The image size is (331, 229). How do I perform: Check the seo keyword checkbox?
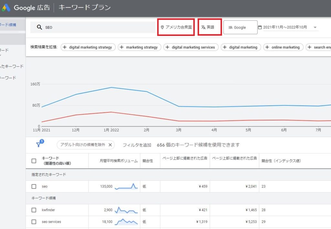coord(34,186)
